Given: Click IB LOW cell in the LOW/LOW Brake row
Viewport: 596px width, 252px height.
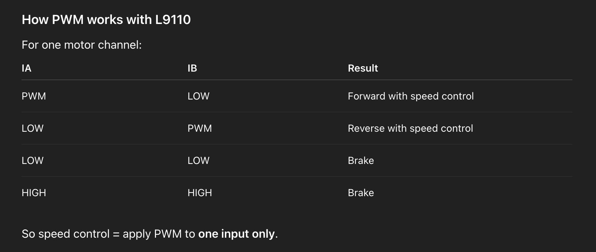Looking at the screenshot, I should pyautogui.click(x=198, y=161).
